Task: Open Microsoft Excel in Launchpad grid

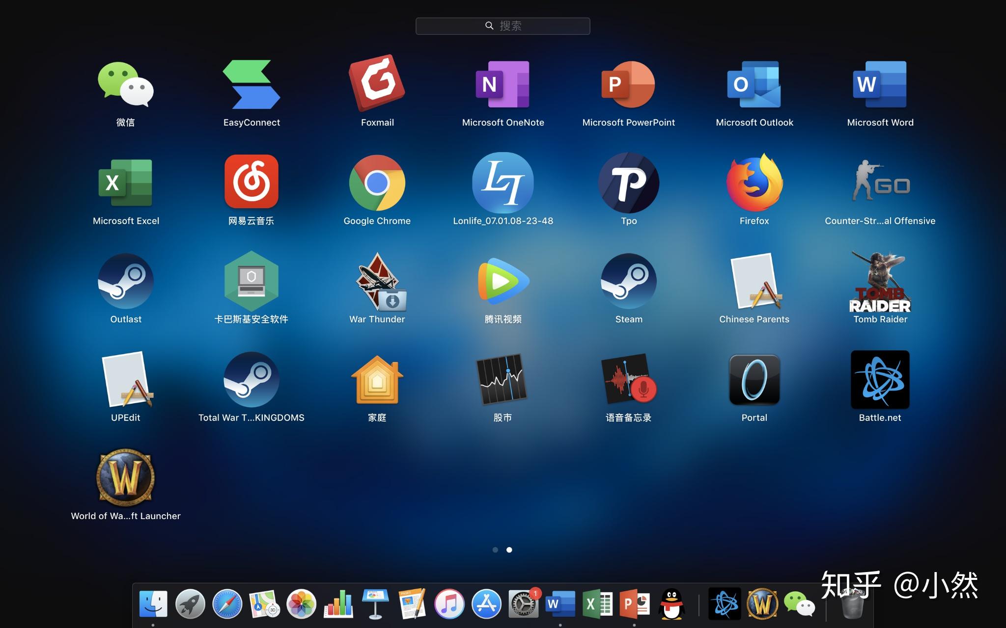Action: pos(126,183)
